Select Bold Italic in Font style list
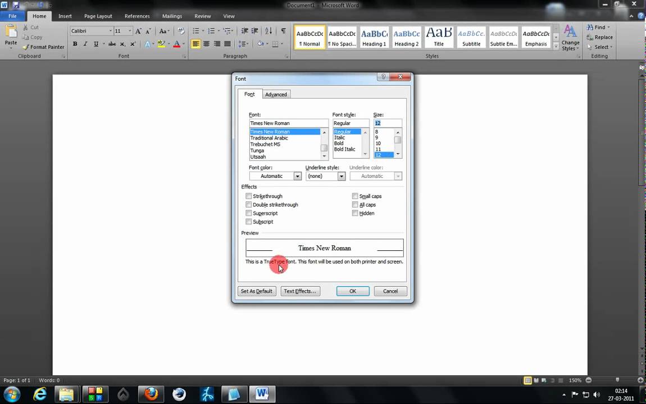 (x=344, y=149)
